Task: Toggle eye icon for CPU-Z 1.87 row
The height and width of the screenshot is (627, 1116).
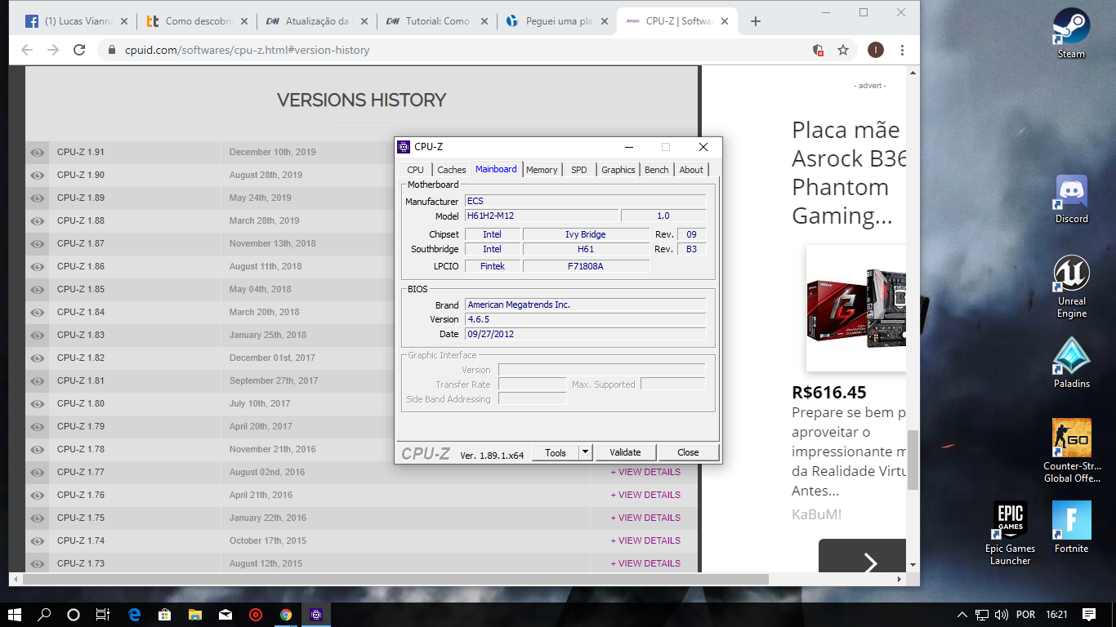Action: pyautogui.click(x=37, y=244)
